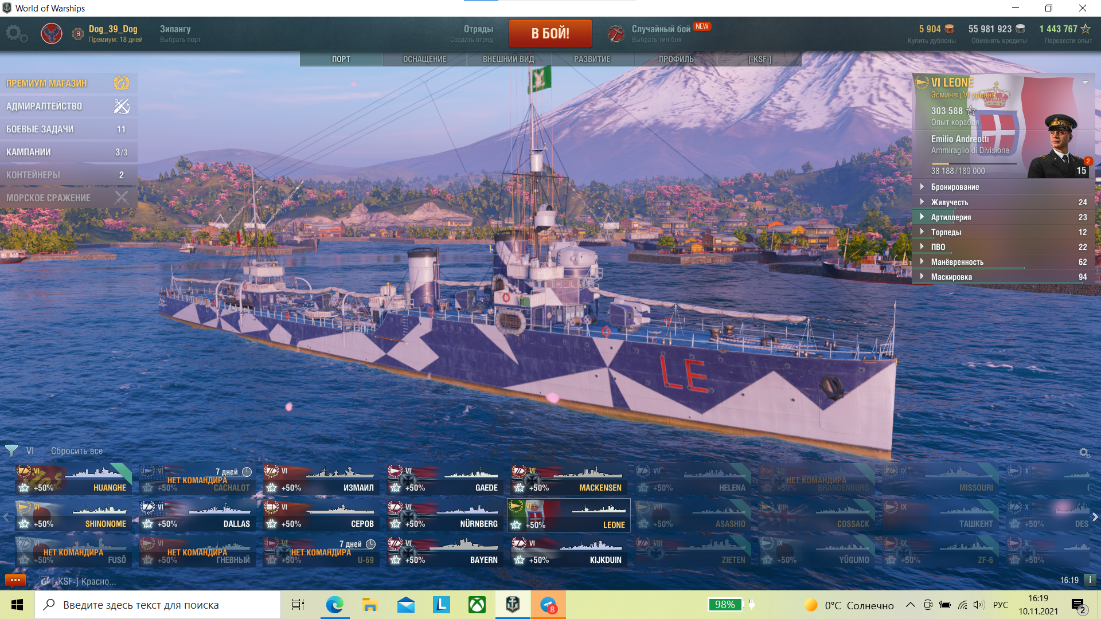Click the РУС keyboard language indicator
The width and height of the screenshot is (1101, 619).
[1000, 605]
